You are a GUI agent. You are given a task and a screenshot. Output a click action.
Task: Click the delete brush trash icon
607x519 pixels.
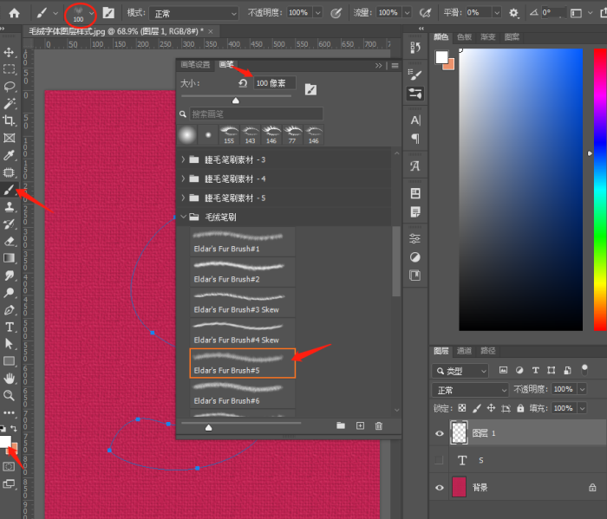378,425
